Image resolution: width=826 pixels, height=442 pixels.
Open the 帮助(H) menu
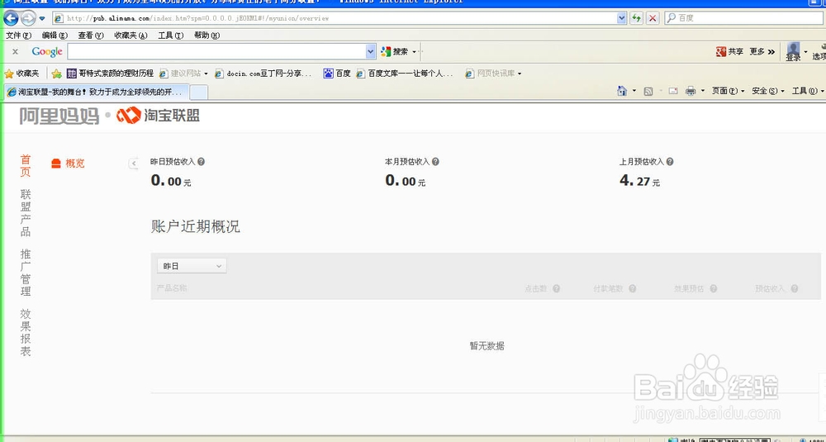206,36
